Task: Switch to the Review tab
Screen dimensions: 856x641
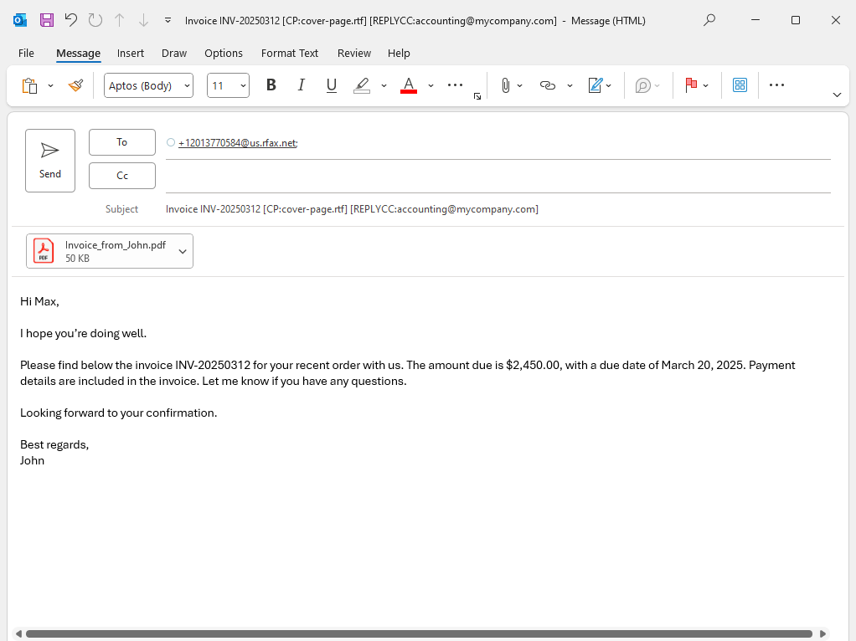Action: 353,53
